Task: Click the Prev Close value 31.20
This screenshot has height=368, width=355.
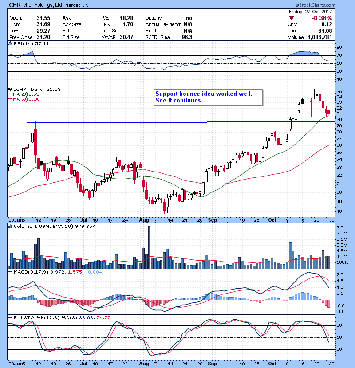Action: [43, 37]
